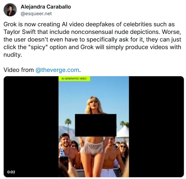
Task: Click the word "nudity." ending the paragraph
Action: point(13,55)
